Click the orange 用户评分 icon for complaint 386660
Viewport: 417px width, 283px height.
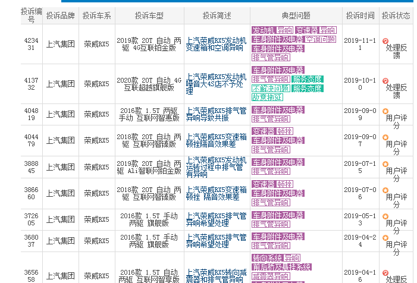pyautogui.click(x=385, y=190)
